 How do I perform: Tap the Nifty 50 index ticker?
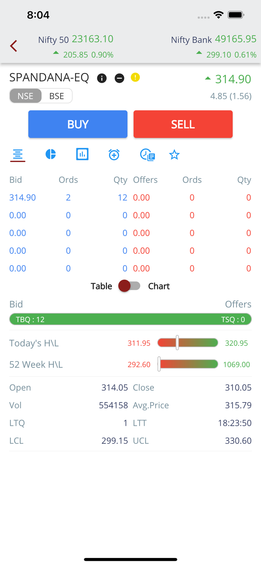76,46
